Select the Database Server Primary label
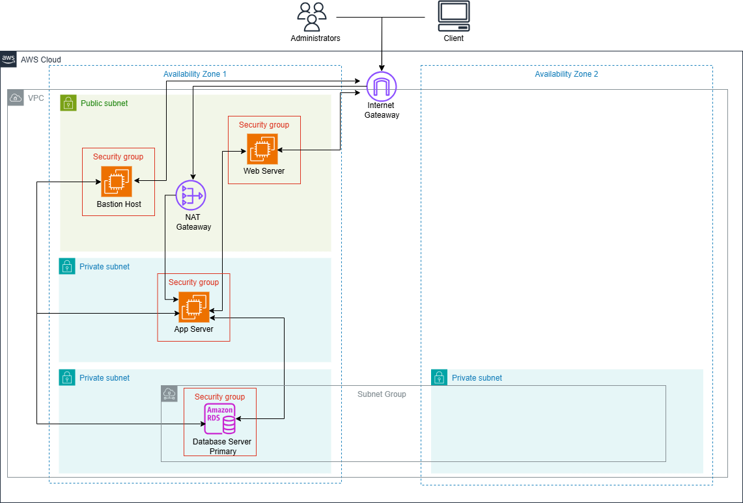Image resolution: width=743 pixels, height=503 pixels. 222,446
